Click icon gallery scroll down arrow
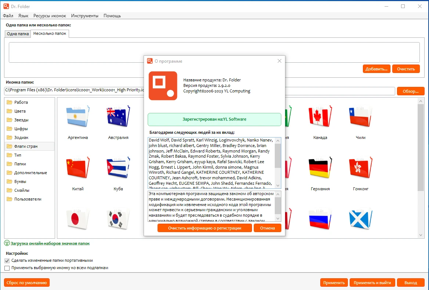The image size is (429, 290). click(x=421, y=235)
